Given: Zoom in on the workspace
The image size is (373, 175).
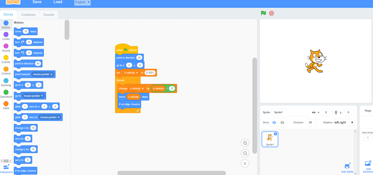Looking at the screenshot, I should pos(245,143).
